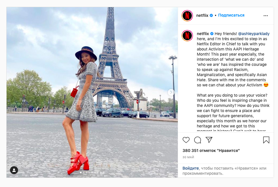
Task: Open netflix username in the post header
Action: tap(202, 15)
